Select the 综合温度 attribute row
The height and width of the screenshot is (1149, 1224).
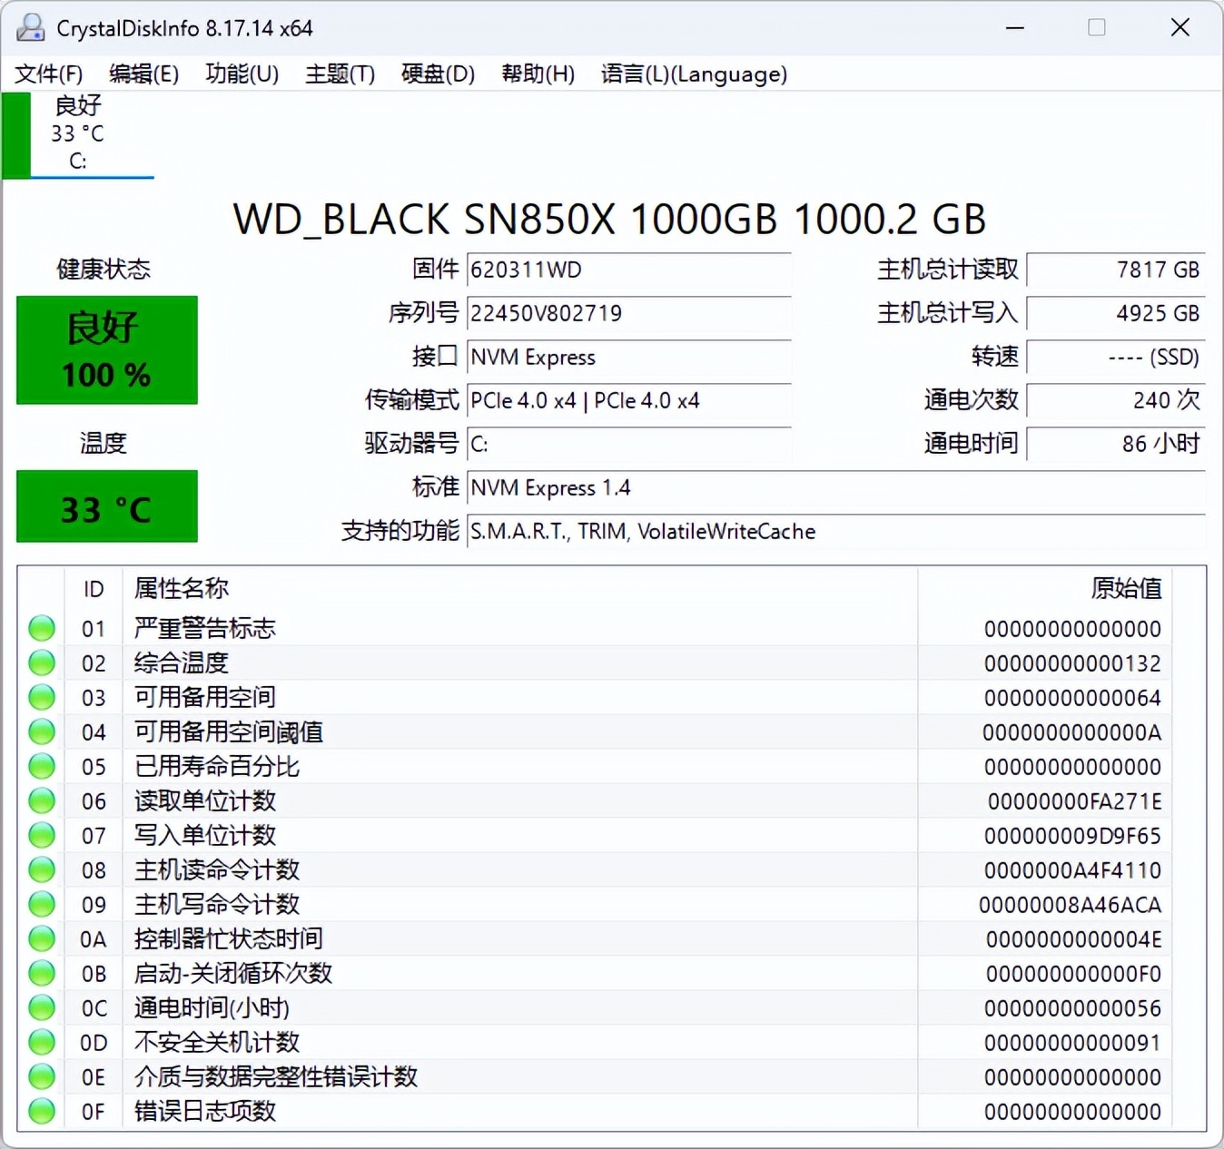(596, 663)
